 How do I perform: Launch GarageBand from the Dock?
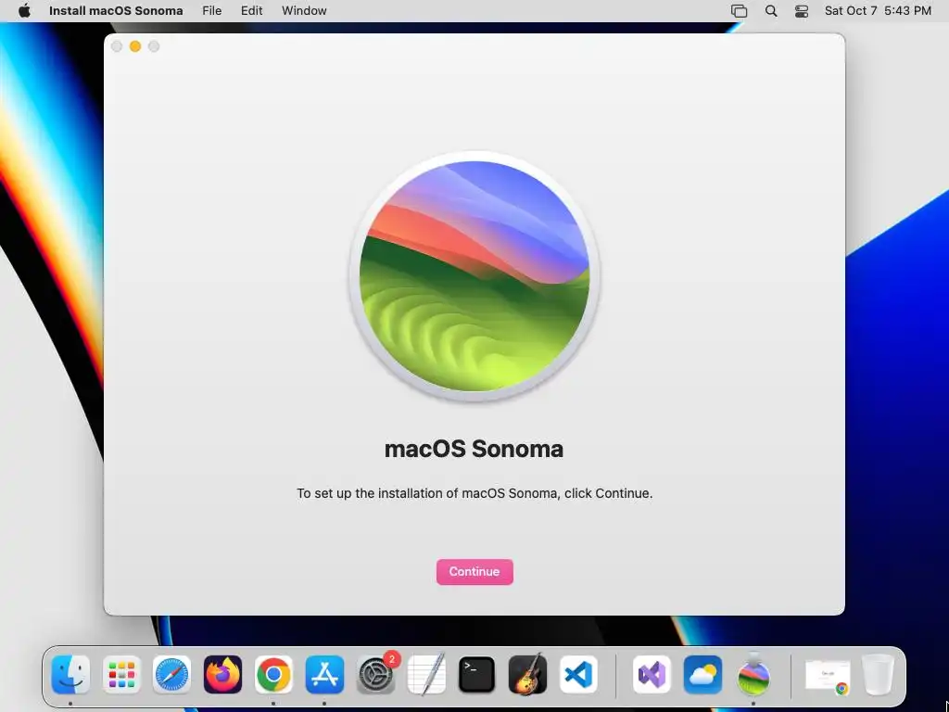tap(527, 675)
